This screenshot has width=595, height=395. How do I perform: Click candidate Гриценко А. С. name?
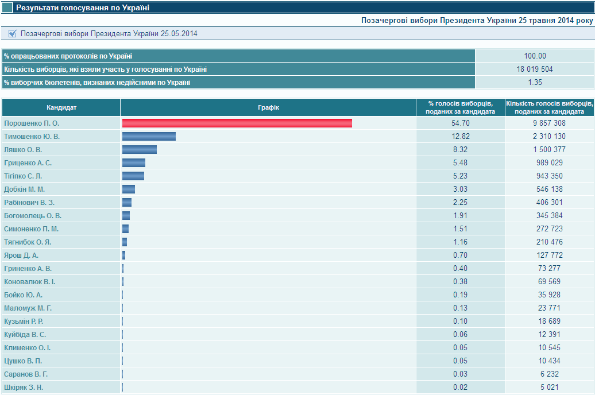point(28,163)
